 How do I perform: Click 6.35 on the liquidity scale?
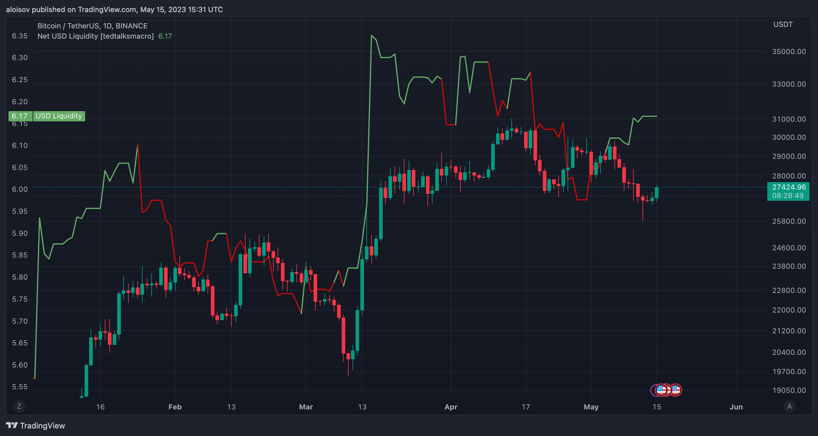point(20,36)
